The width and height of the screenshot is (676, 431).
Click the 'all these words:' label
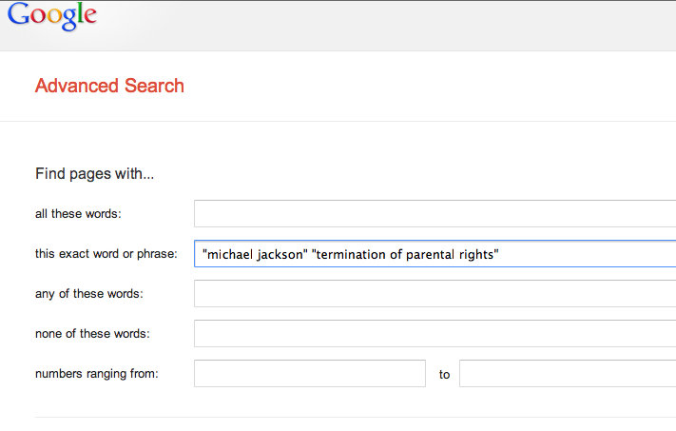(78, 213)
